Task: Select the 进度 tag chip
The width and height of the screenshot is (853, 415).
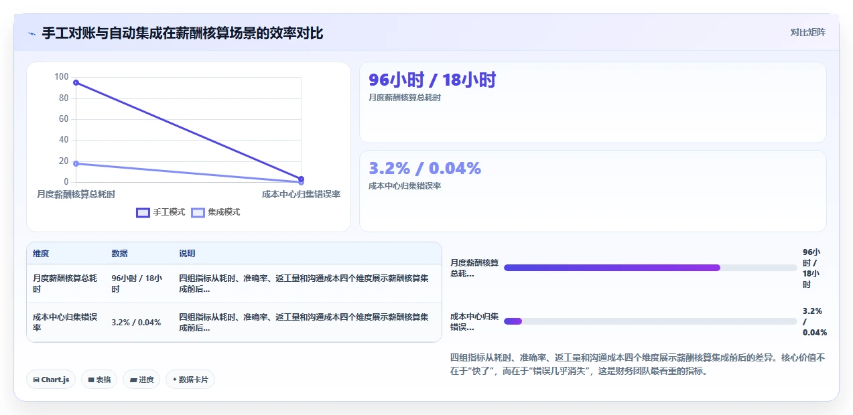Action: [x=141, y=380]
